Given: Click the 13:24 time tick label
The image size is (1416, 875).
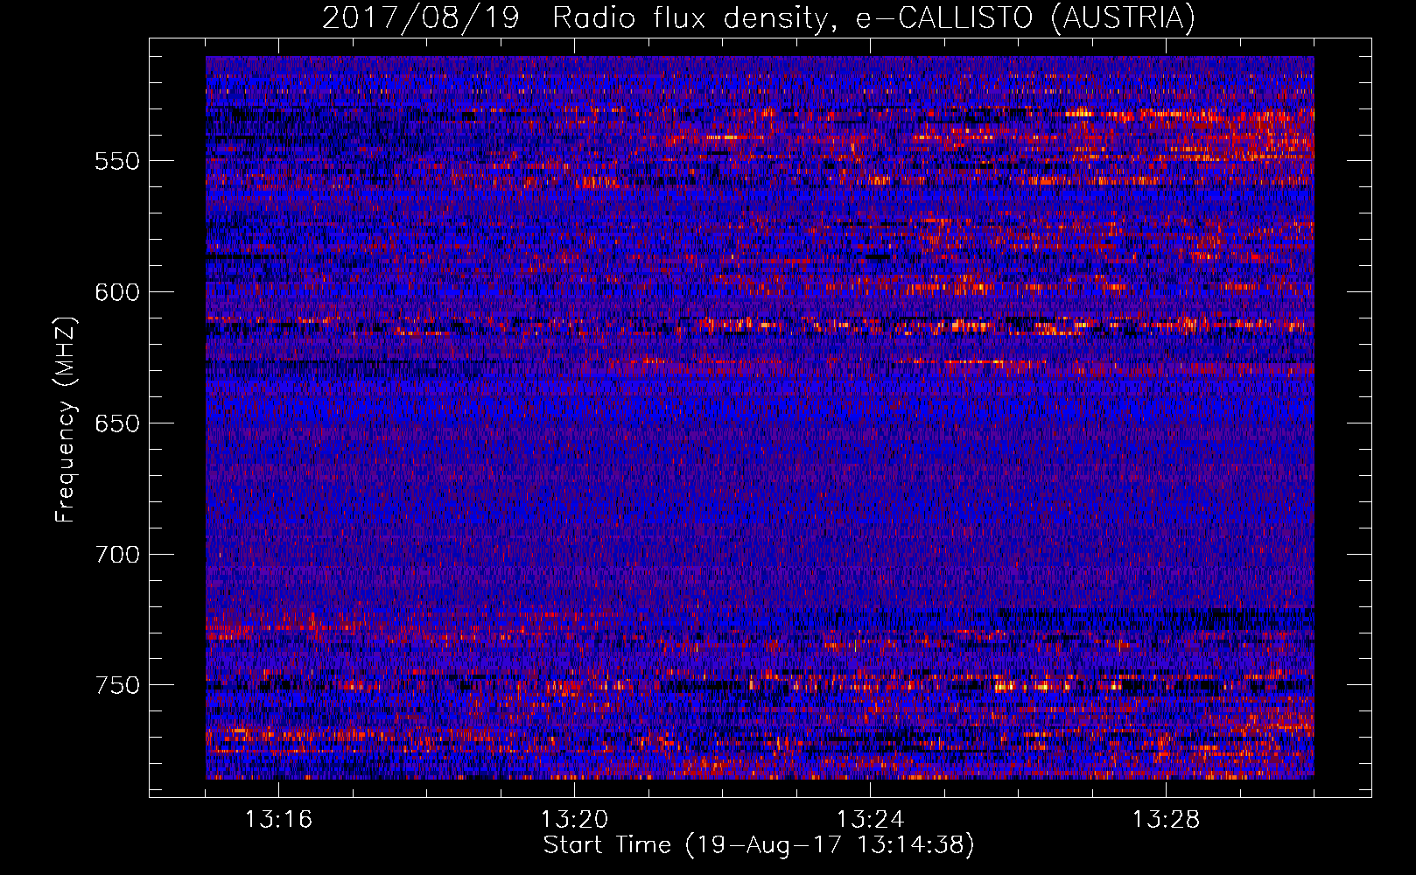Looking at the screenshot, I should [x=870, y=820].
